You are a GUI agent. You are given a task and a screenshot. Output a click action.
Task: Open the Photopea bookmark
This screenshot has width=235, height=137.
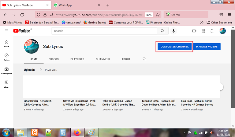163,22
